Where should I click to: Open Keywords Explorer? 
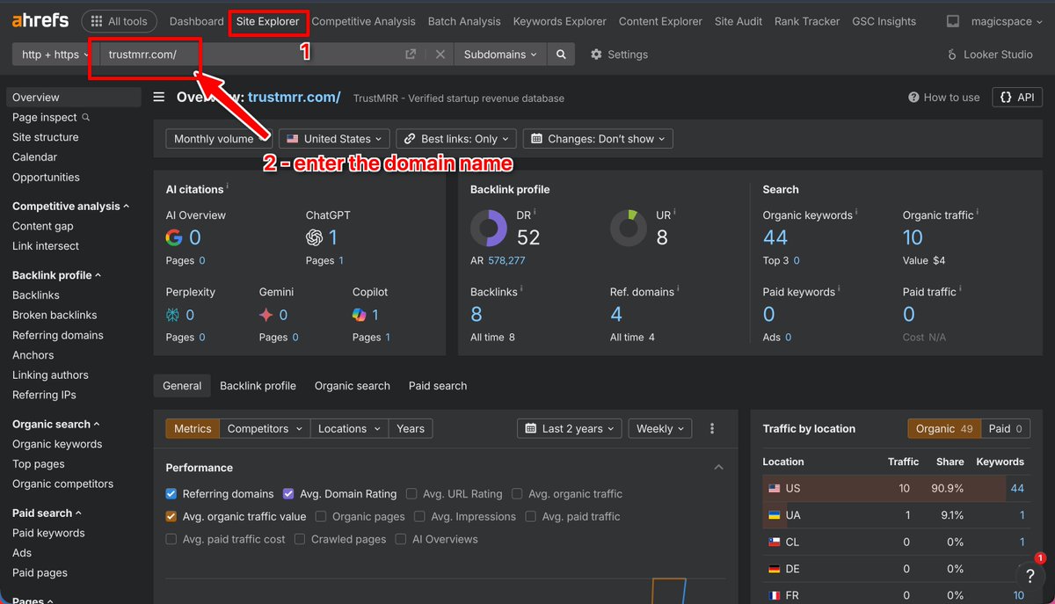pos(559,21)
